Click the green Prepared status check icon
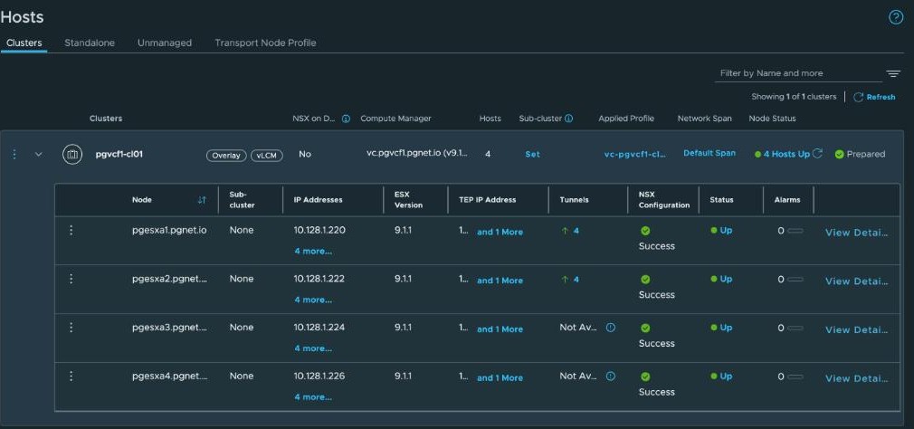Viewport: 914px width, 429px height. [840, 155]
